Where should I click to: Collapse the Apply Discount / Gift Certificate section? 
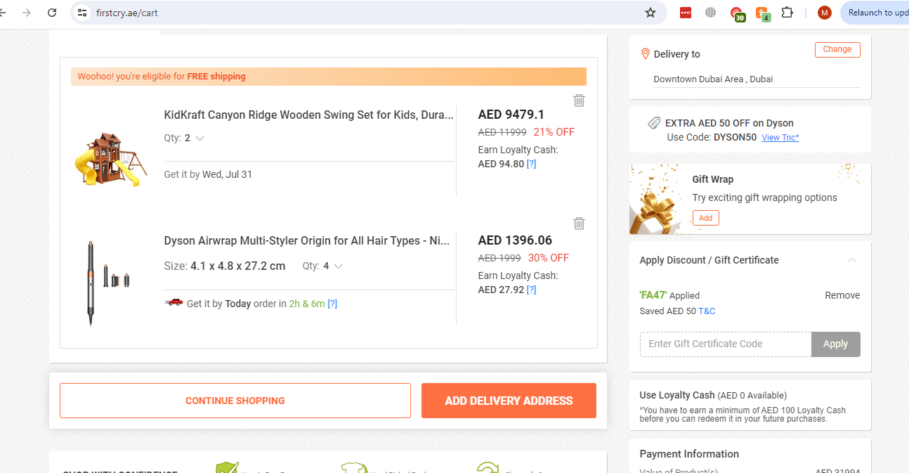pos(852,260)
